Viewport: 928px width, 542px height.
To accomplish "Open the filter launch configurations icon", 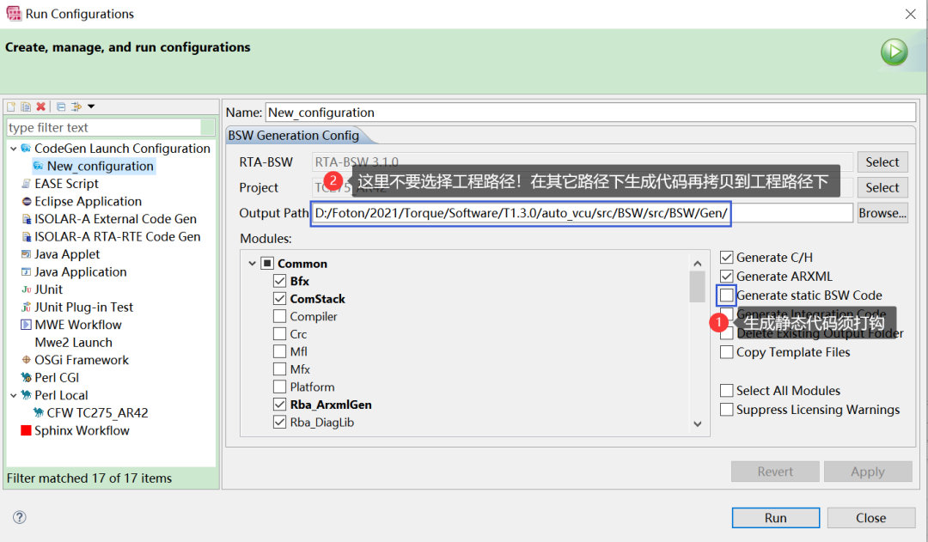I will pyautogui.click(x=76, y=107).
